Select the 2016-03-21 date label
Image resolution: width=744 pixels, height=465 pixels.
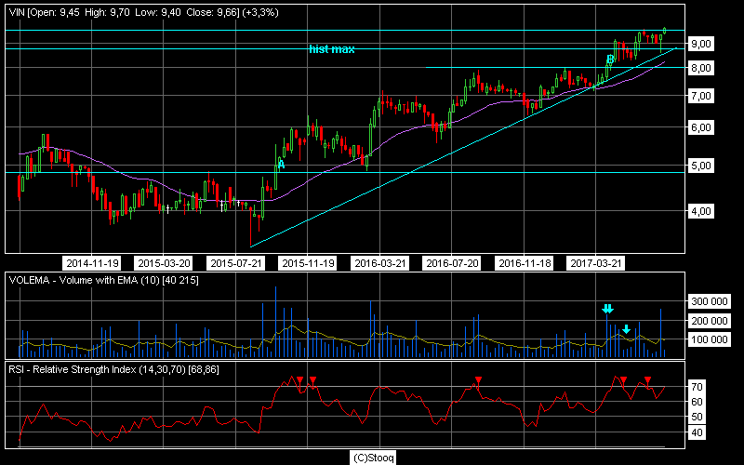coord(380,263)
